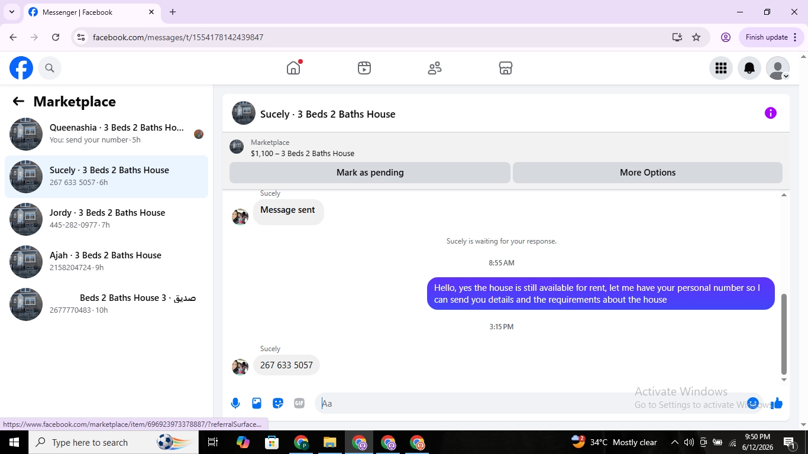Open the notifications bell
The height and width of the screenshot is (454, 808).
pos(749,68)
